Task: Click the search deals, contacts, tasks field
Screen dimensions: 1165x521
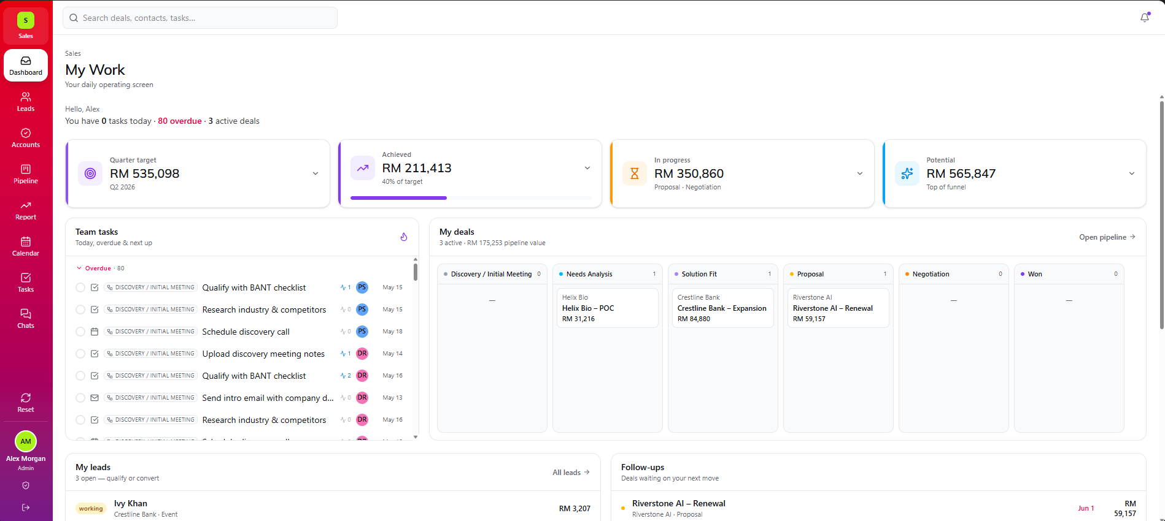Action: point(200,18)
